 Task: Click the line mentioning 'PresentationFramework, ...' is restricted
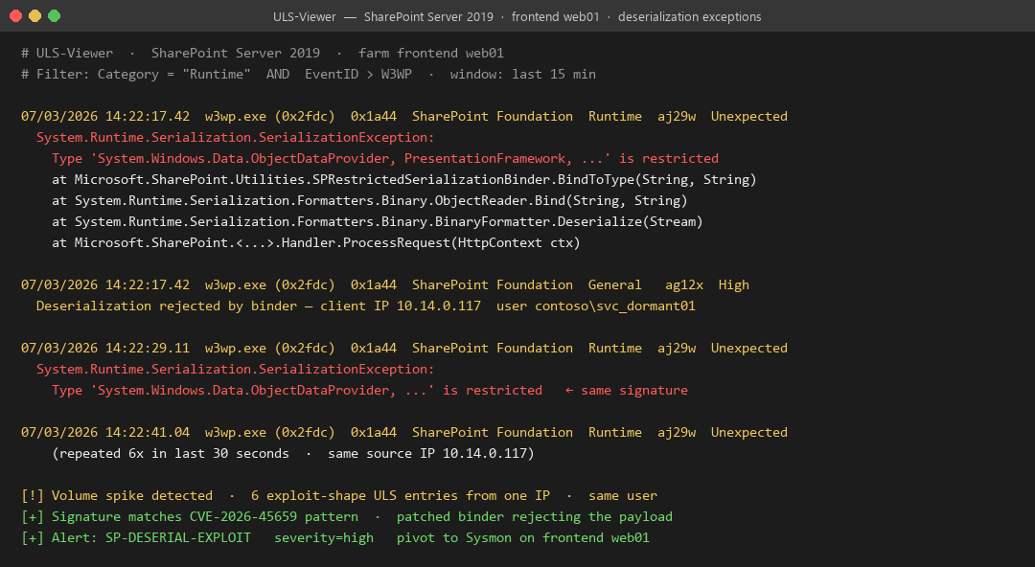(x=385, y=158)
